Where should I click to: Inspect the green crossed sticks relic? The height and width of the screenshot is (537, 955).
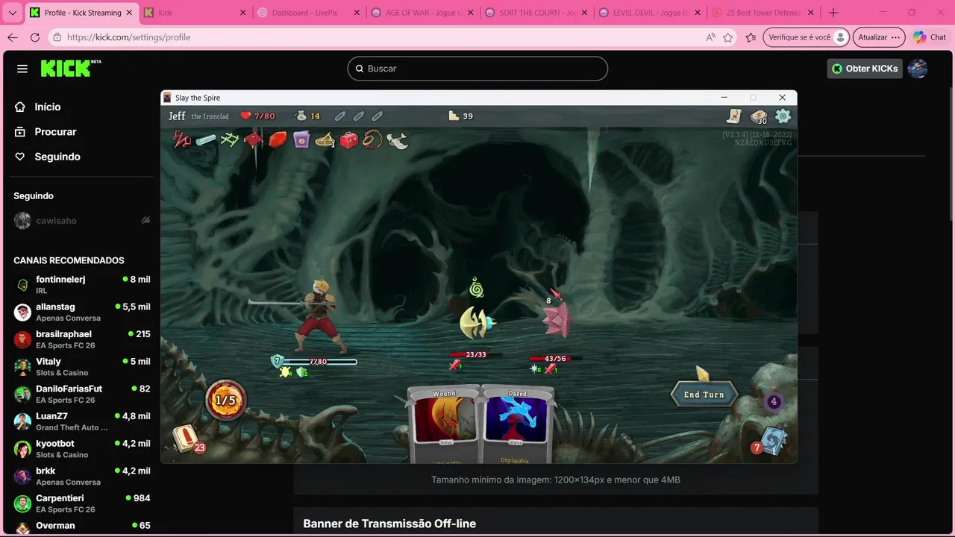[230, 139]
